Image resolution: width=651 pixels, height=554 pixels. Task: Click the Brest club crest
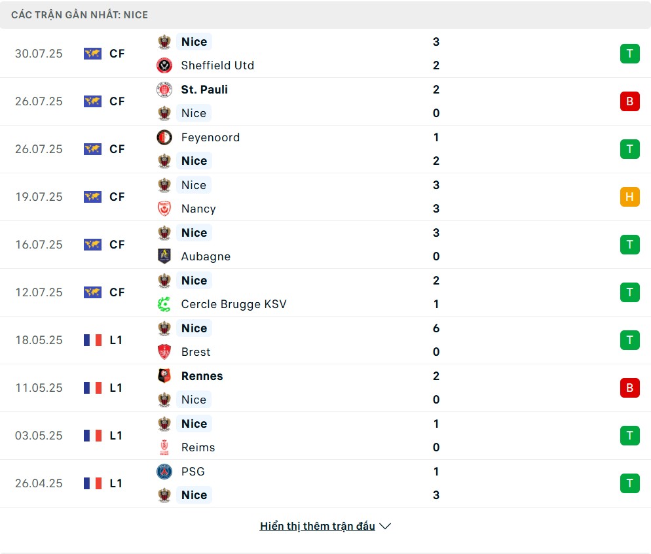164,352
